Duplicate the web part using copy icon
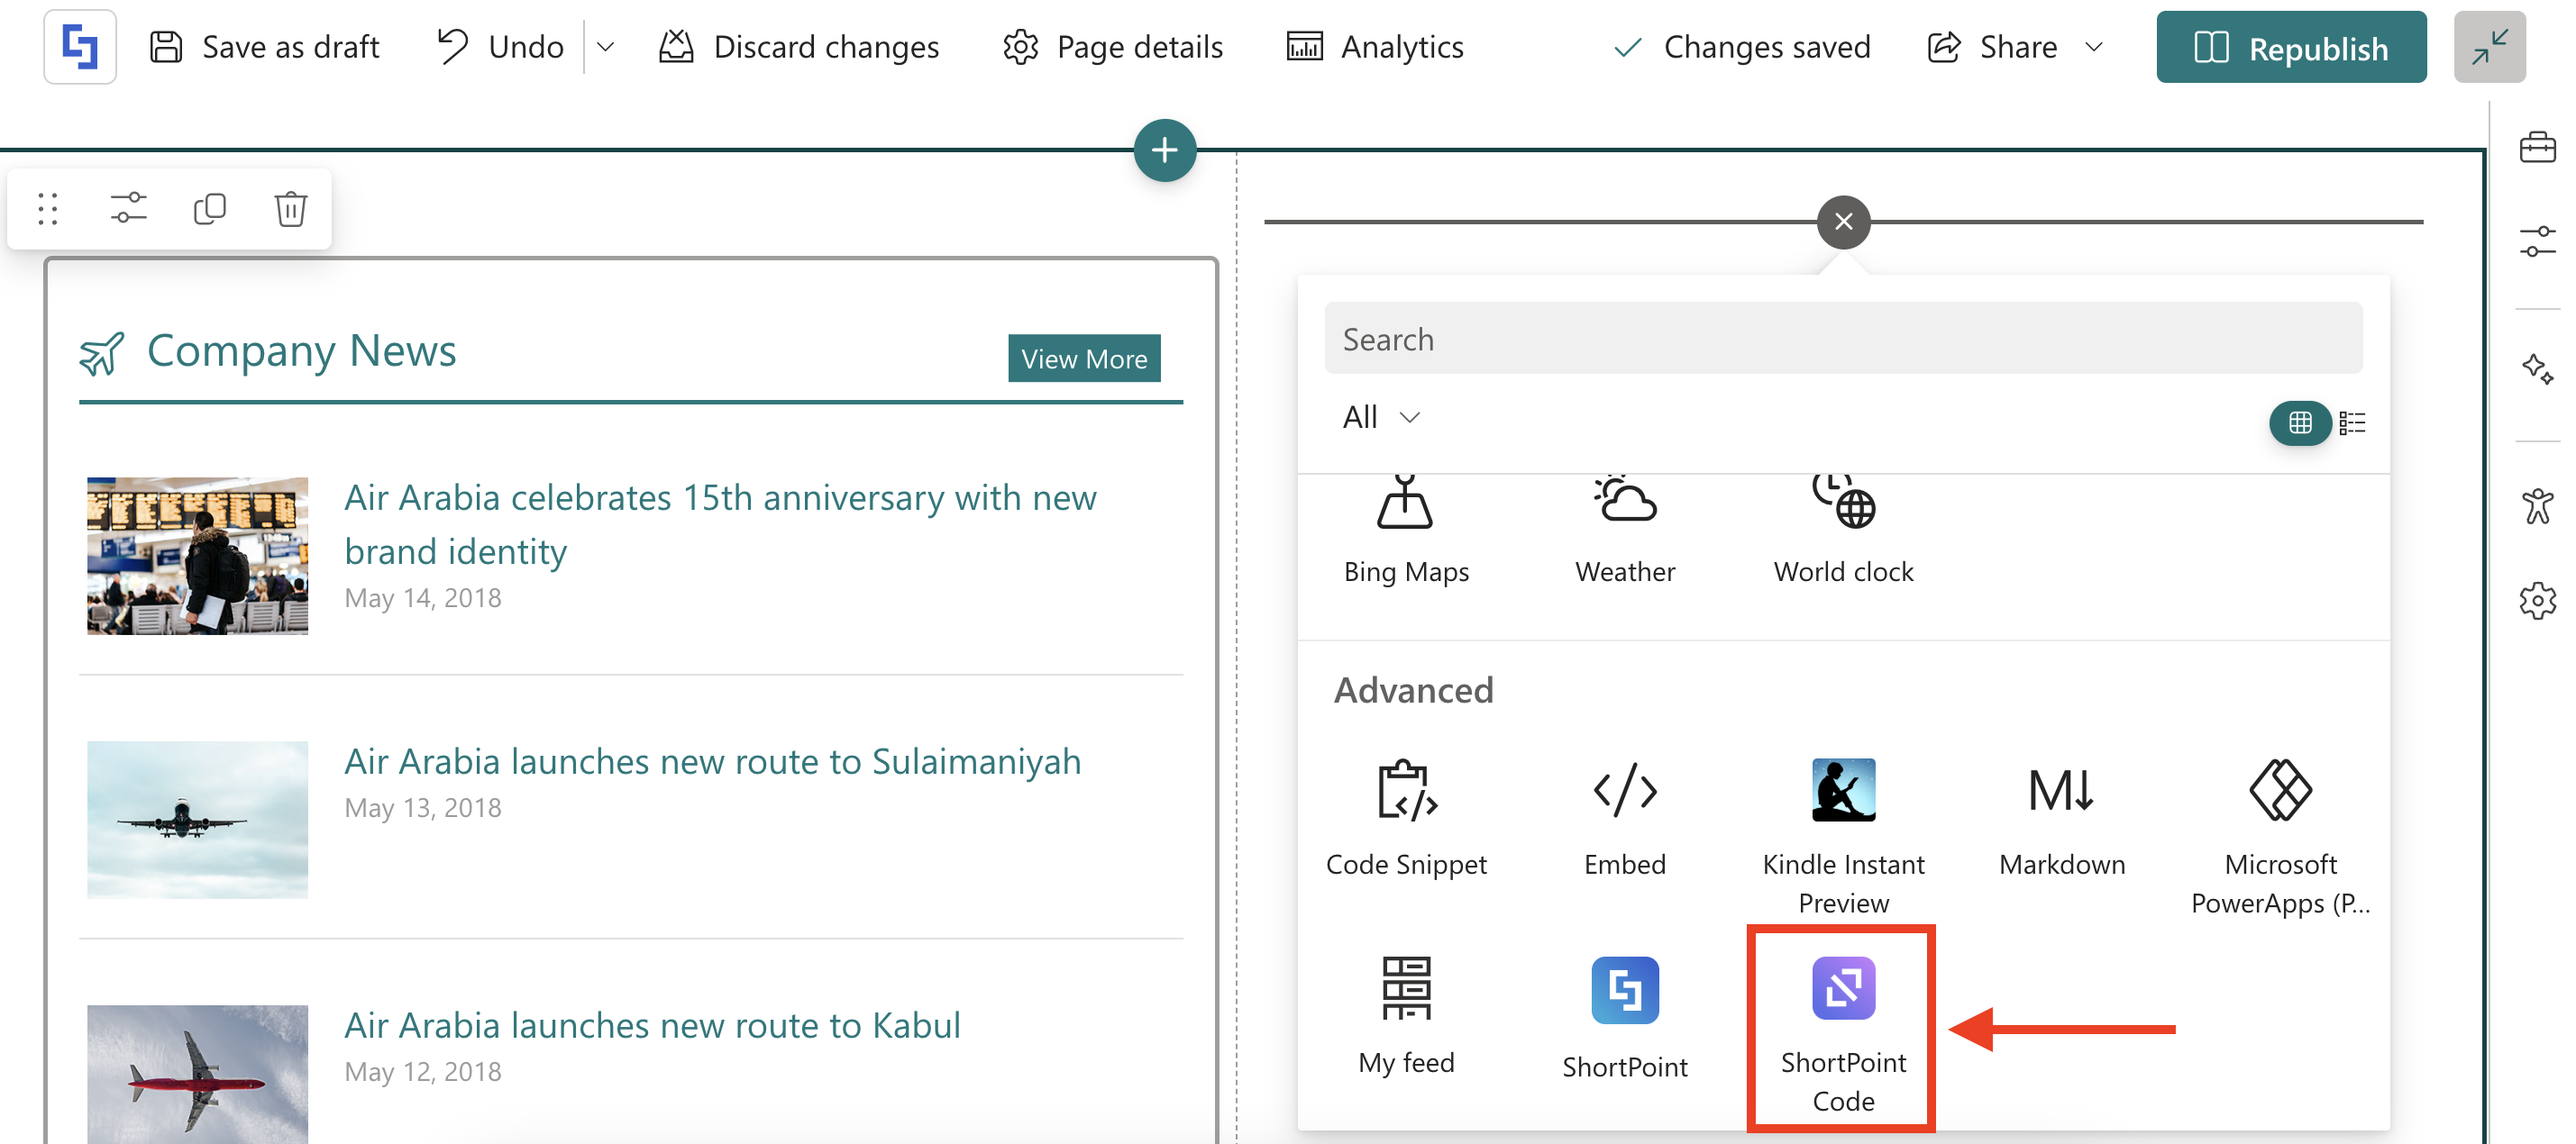Image resolution: width=2576 pixels, height=1144 pixels. [x=209, y=209]
